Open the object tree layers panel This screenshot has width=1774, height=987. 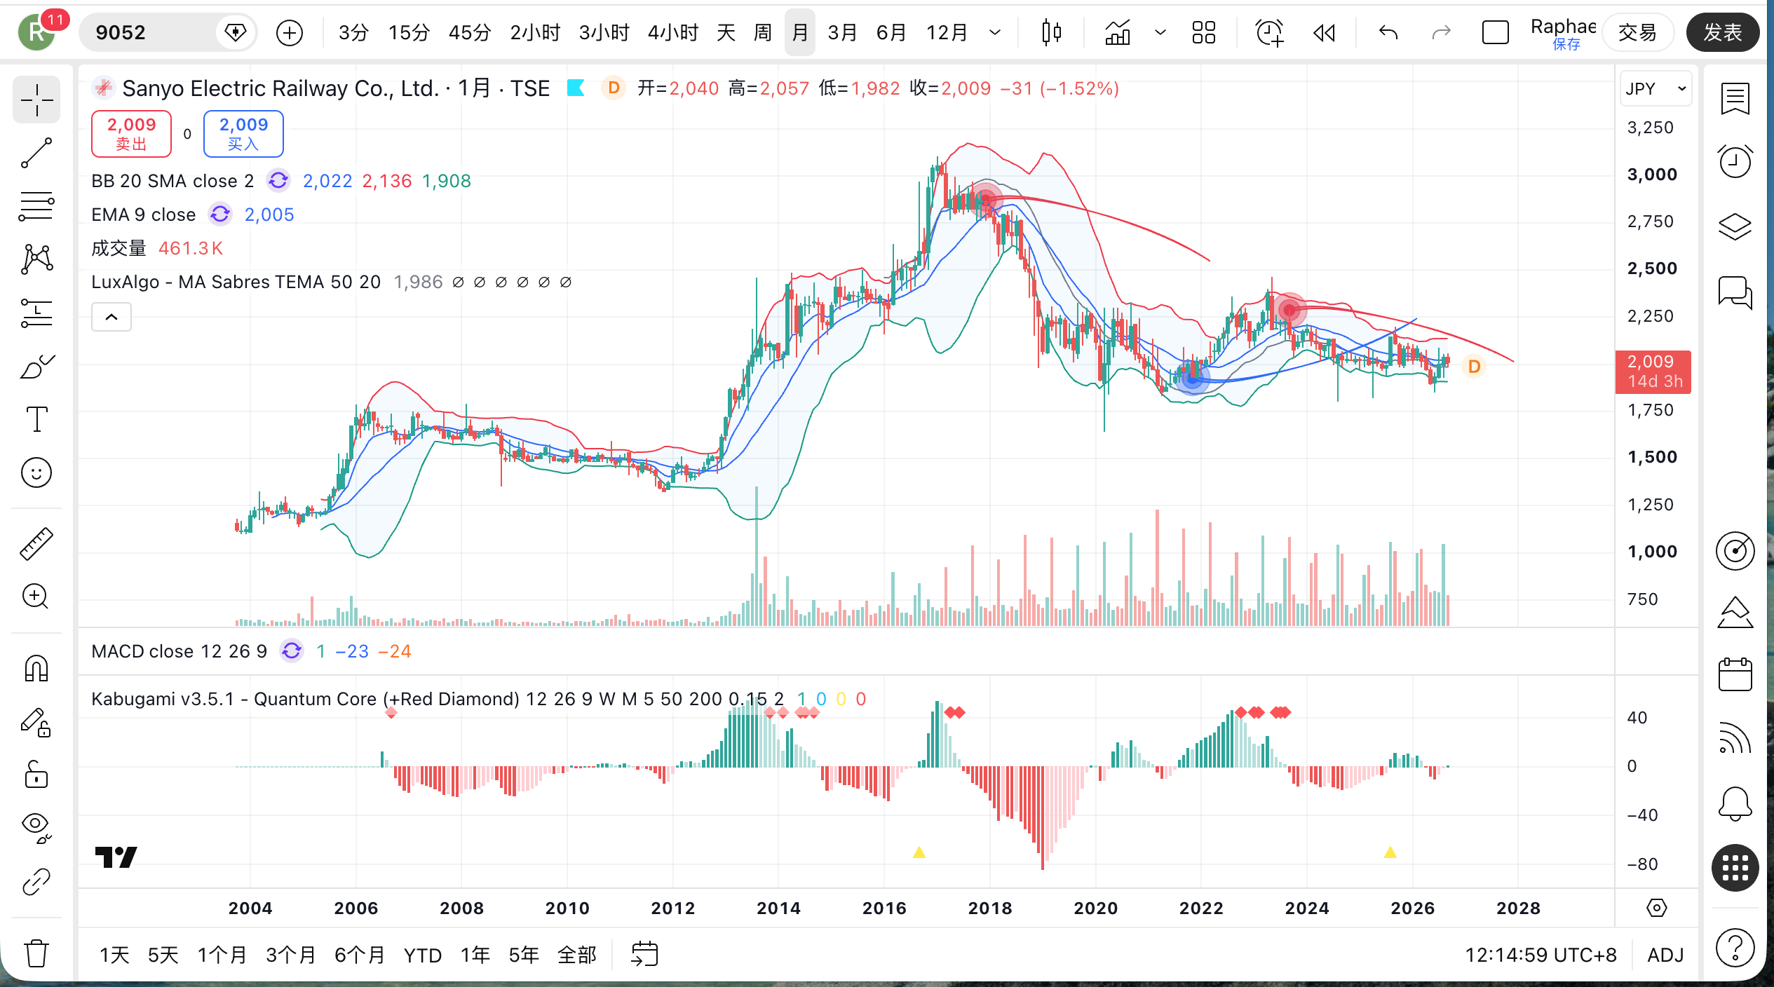1735,226
